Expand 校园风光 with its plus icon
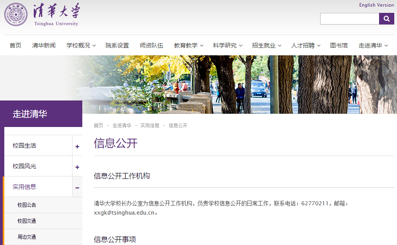Image resolution: width=397 pixels, height=245 pixels. click(x=77, y=167)
